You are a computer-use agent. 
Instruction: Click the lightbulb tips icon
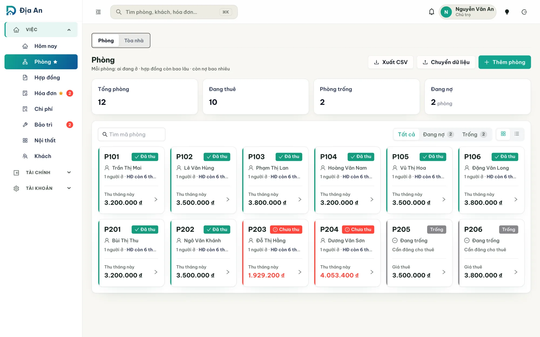507,12
